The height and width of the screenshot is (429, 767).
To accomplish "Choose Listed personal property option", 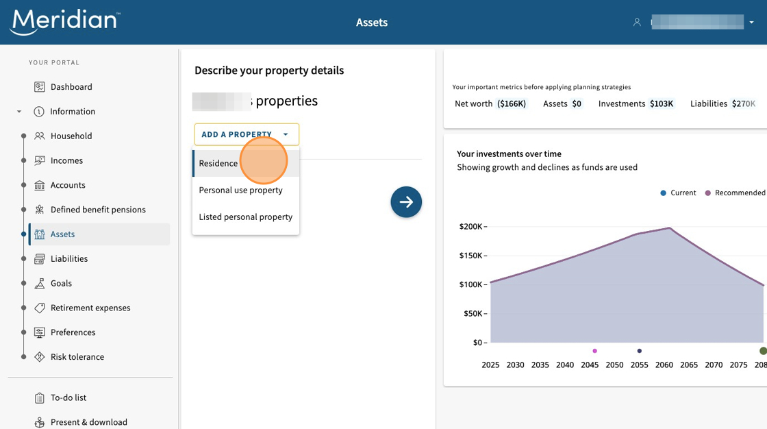I will (246, 217).
